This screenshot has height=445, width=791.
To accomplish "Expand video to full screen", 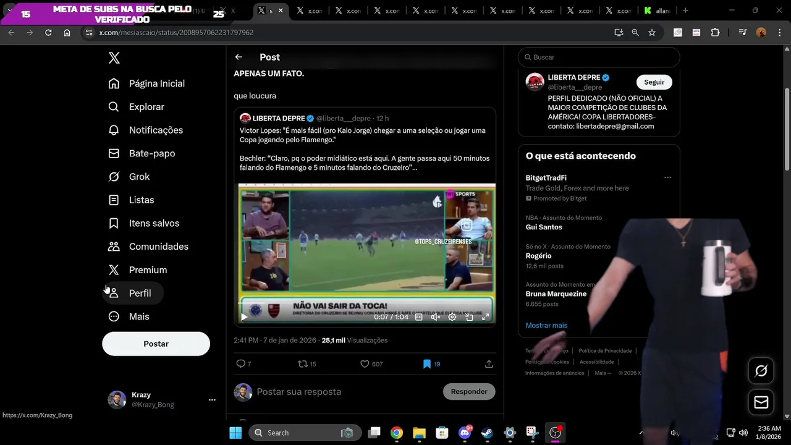I will click(x=486, y=317).
